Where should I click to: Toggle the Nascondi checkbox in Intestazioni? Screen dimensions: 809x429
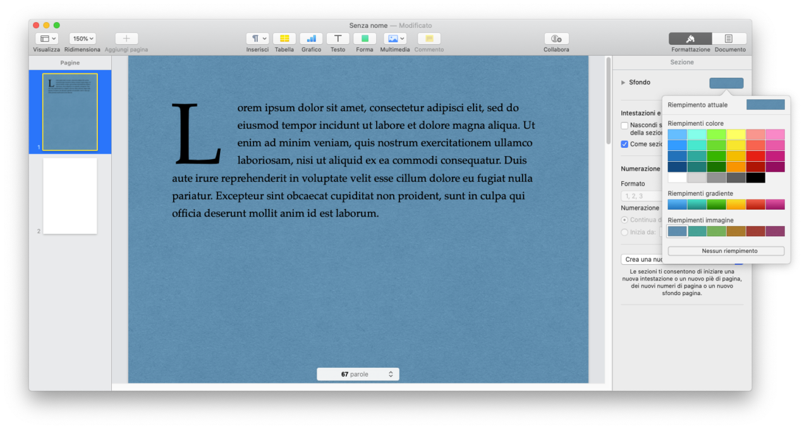point(624,125)
